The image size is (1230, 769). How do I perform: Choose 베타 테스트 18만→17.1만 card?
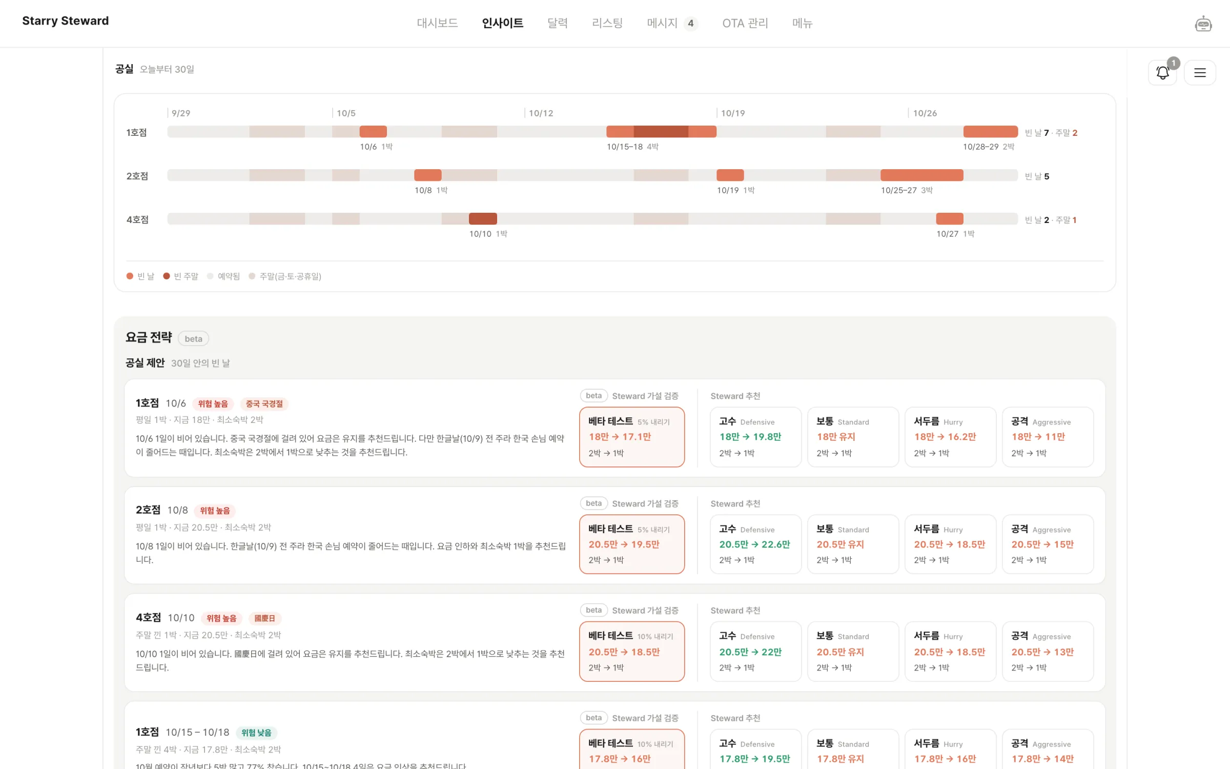632,437
